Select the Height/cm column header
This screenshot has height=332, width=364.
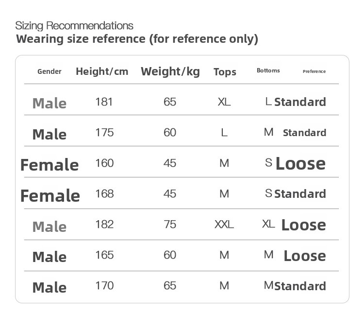pos(102,71)
